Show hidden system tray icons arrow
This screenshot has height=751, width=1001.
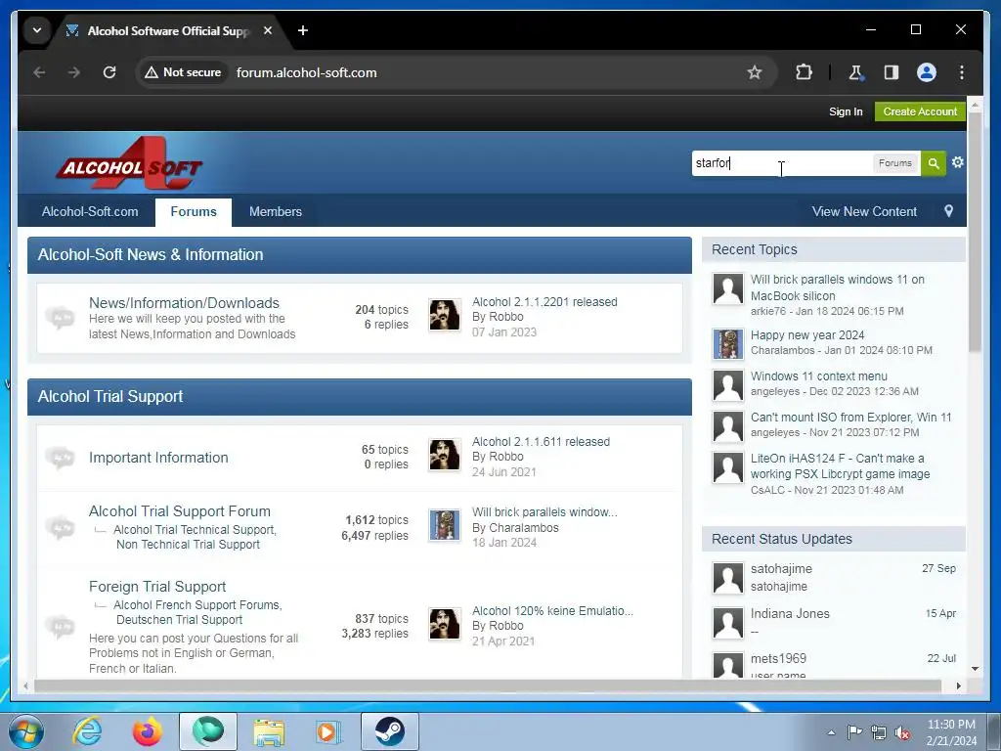[x=831, y=733]
